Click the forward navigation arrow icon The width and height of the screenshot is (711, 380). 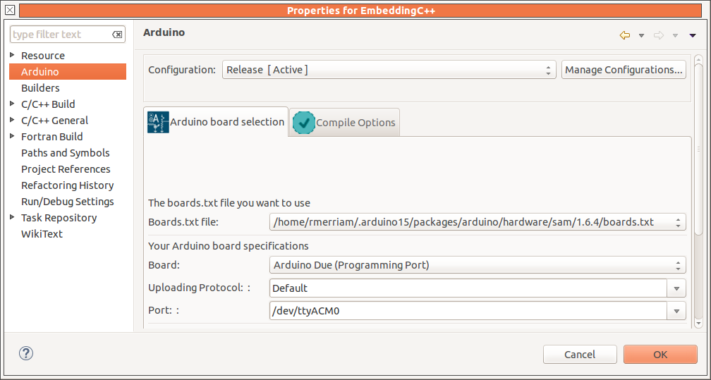(x=659, y=35)
